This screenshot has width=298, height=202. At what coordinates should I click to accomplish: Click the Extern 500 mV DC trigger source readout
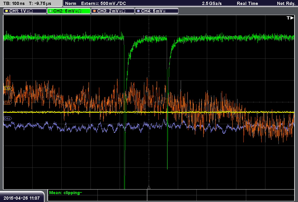pos(103,3)
